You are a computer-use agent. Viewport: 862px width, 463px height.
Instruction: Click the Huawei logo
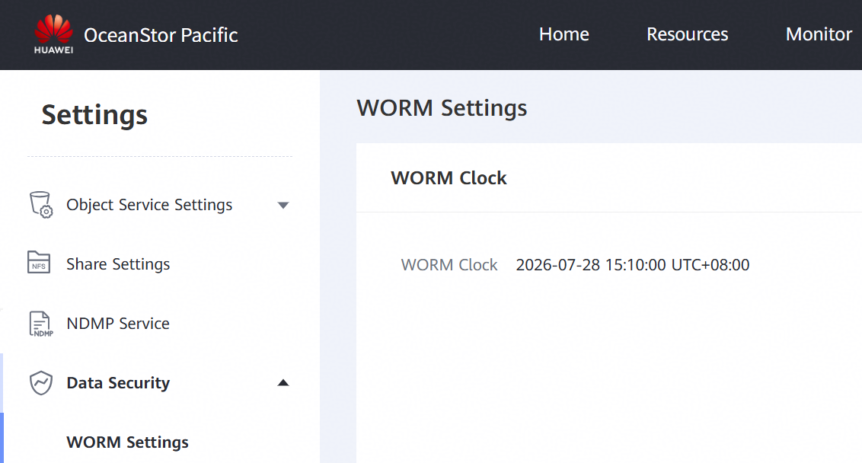[53, 34]
